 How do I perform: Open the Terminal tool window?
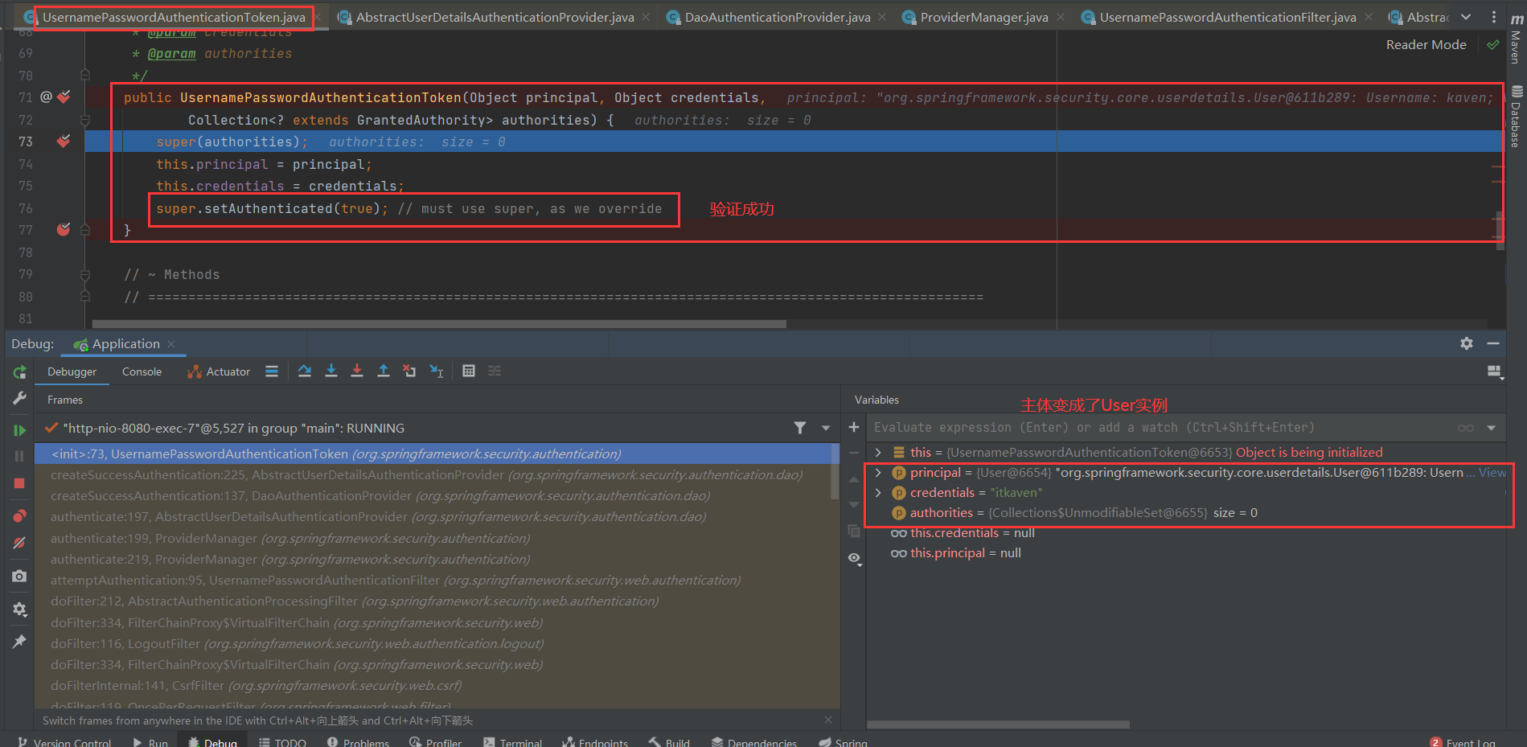point(513,742)
